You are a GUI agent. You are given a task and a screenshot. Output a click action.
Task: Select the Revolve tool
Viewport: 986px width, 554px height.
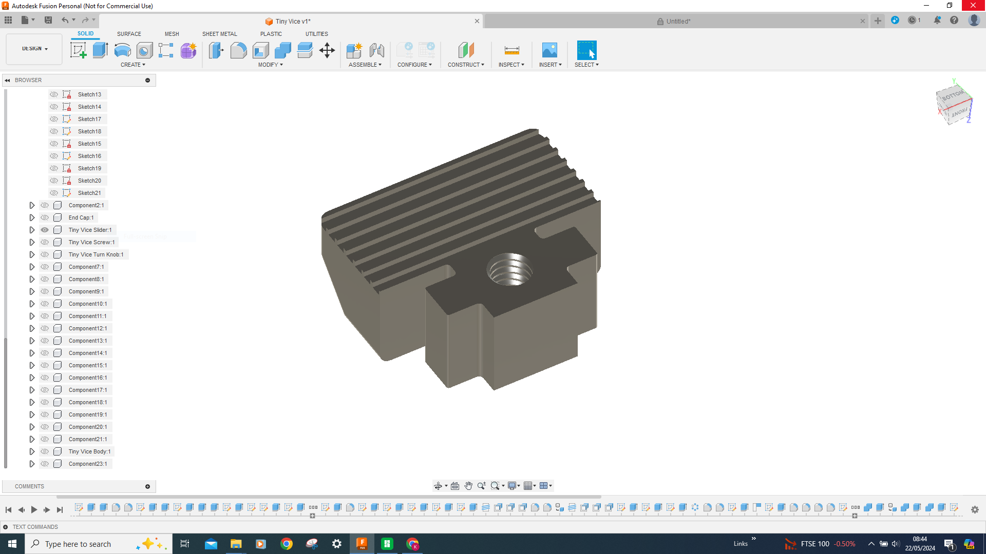point(122,50)
